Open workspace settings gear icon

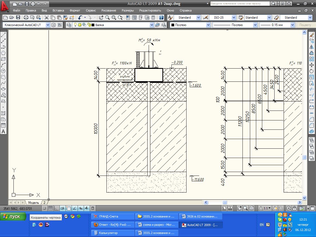pos(53,25)
